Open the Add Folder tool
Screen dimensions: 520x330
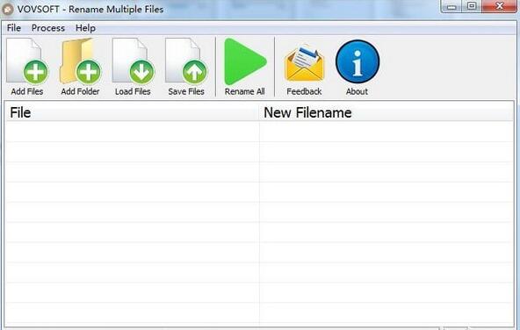point(80,61)
